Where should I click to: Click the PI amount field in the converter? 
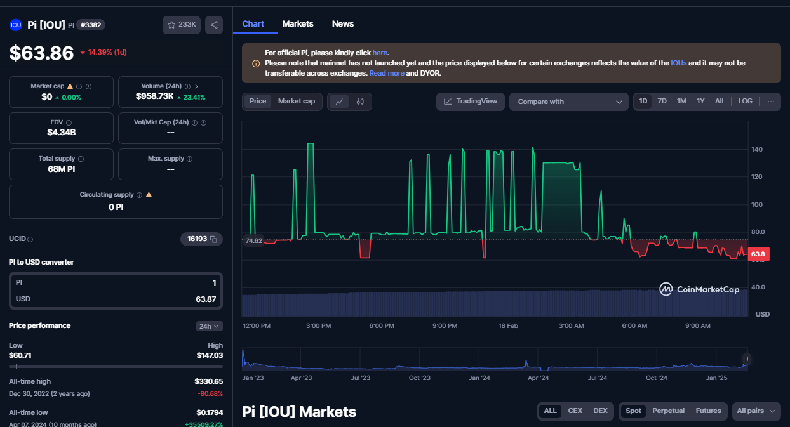[x=116, y=283]
